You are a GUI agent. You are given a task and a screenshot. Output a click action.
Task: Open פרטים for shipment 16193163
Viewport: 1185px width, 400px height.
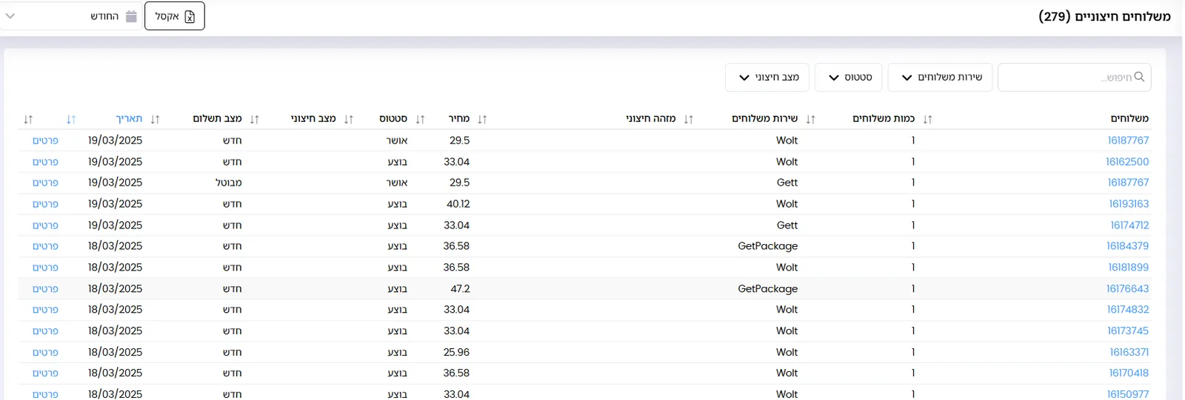click(45, 204)
